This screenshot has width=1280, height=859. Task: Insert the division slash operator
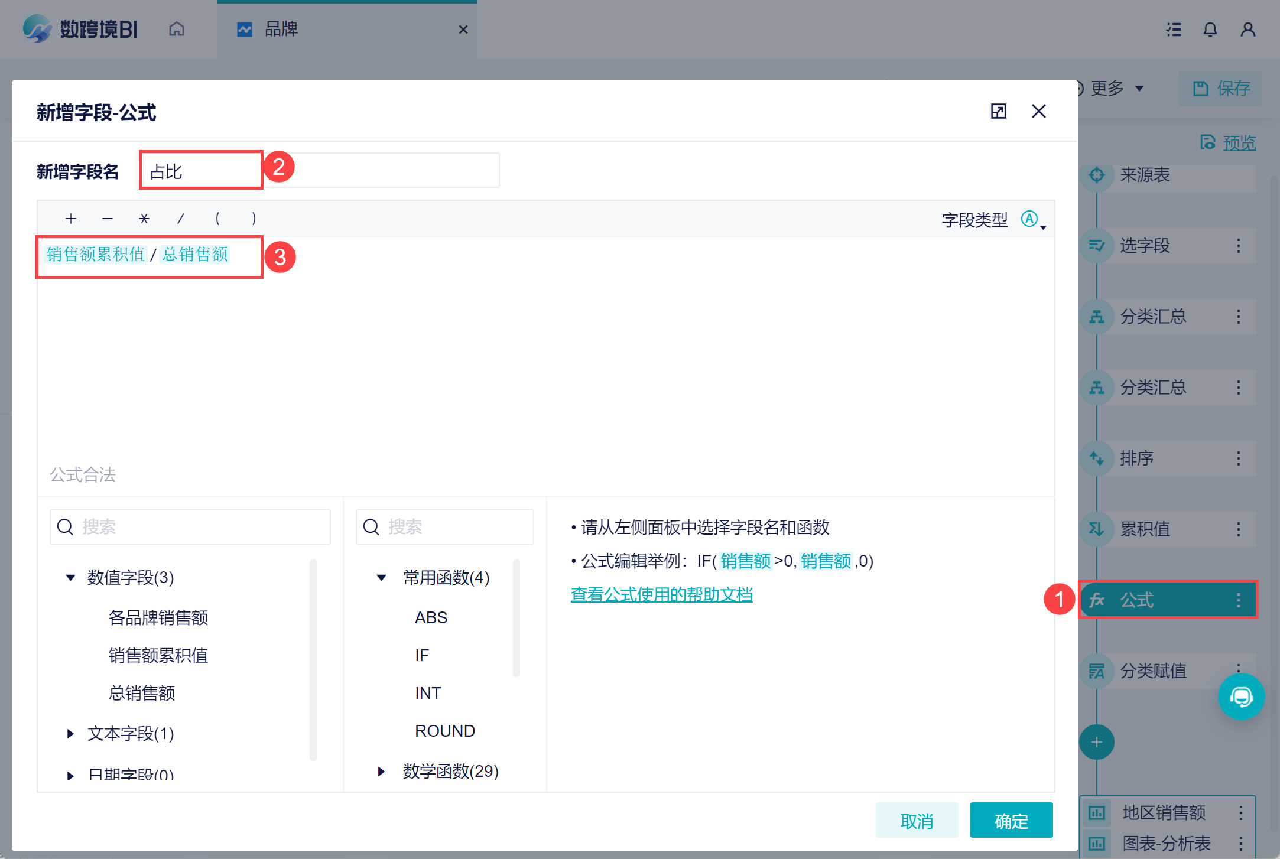tap(181, 219)
